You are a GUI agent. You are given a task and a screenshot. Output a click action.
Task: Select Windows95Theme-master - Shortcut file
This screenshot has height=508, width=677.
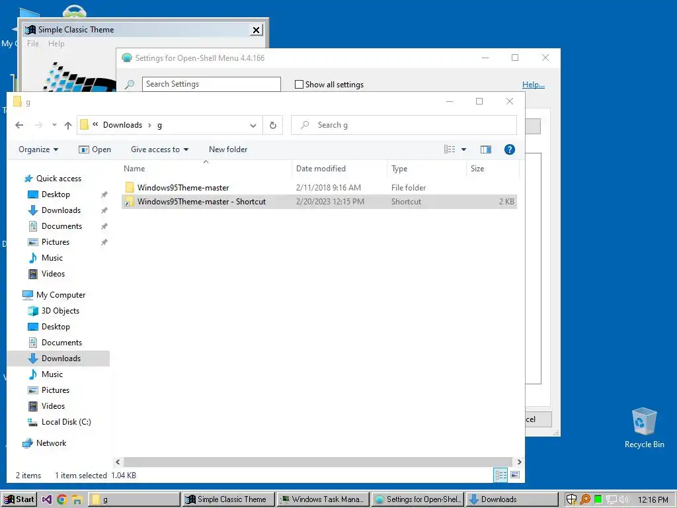(319, 202)
